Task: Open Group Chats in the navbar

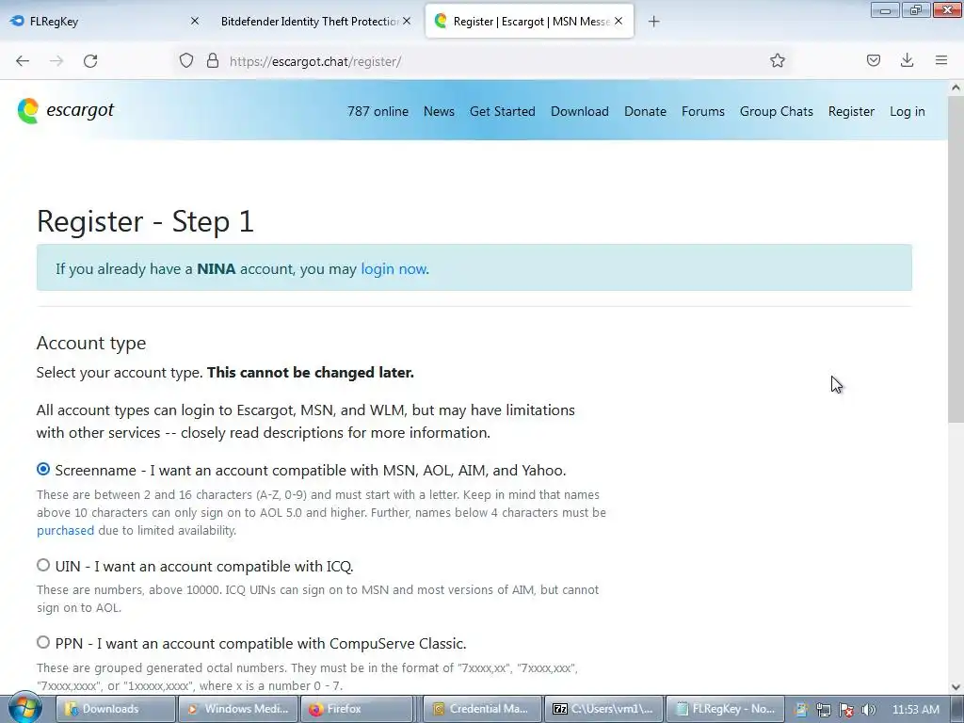Action: pyautogui.click(x=777, y=111)
